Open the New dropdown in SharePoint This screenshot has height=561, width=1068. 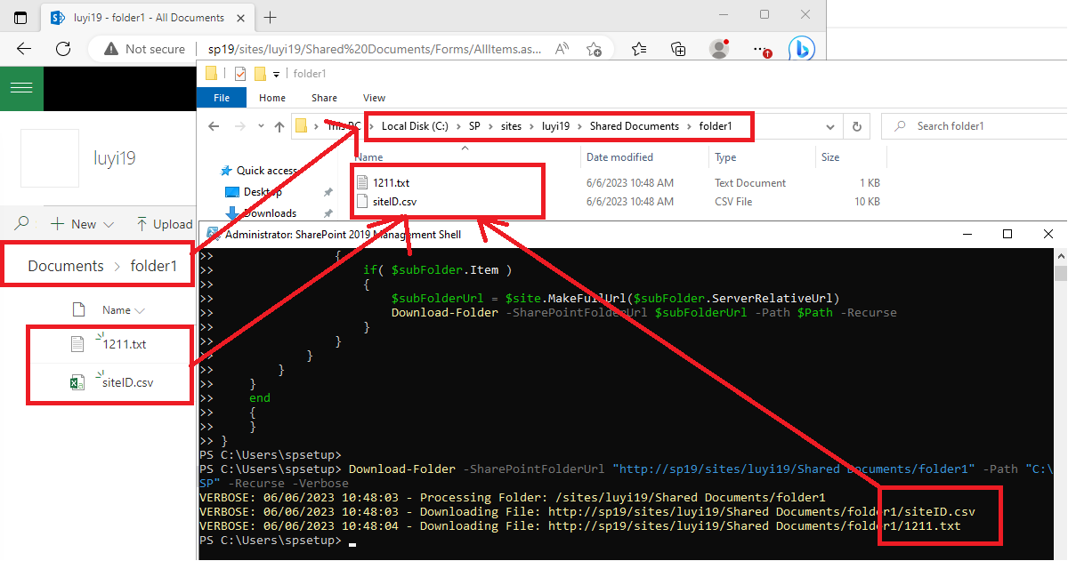[x=82, y=224]
